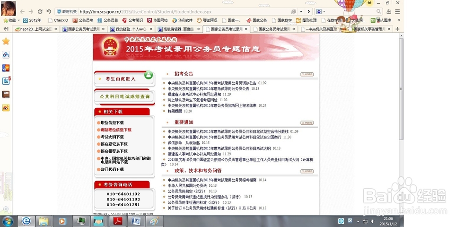
Task: Open File Explorer folder on the taskbar
Action: pos(44,221)
